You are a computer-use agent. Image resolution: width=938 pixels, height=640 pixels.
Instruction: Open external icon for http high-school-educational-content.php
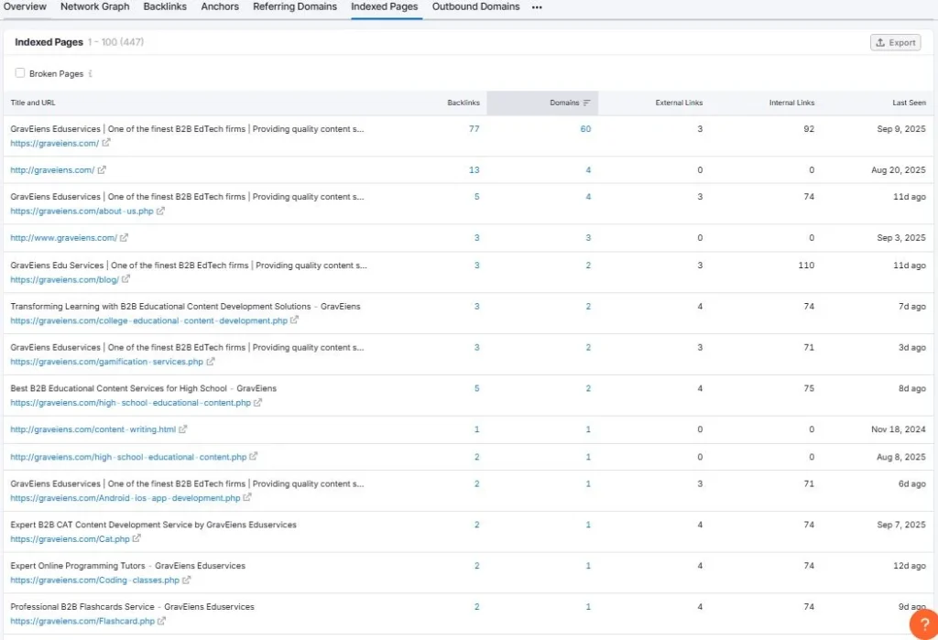[254, 456]
